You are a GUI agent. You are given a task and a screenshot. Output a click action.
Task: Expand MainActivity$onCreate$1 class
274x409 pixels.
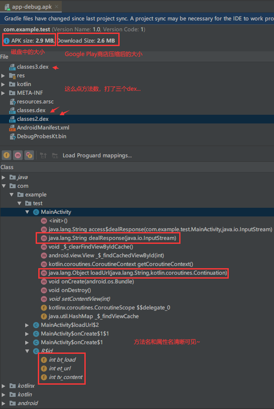click(27, 342)
